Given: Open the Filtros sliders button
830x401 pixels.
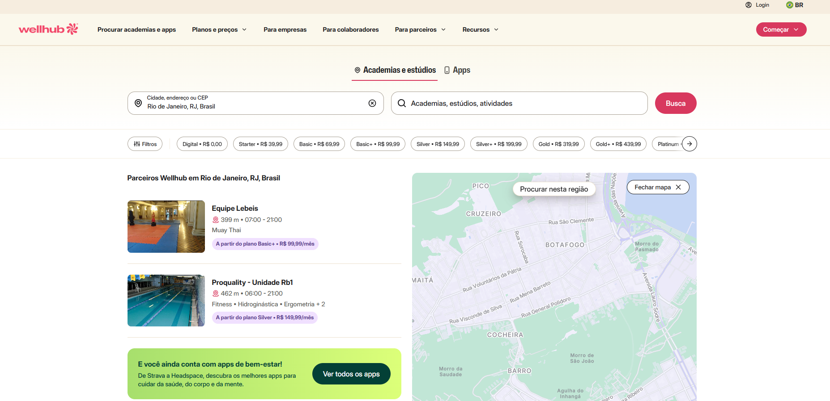Looking at the screenshot, I should coord(145,144).
